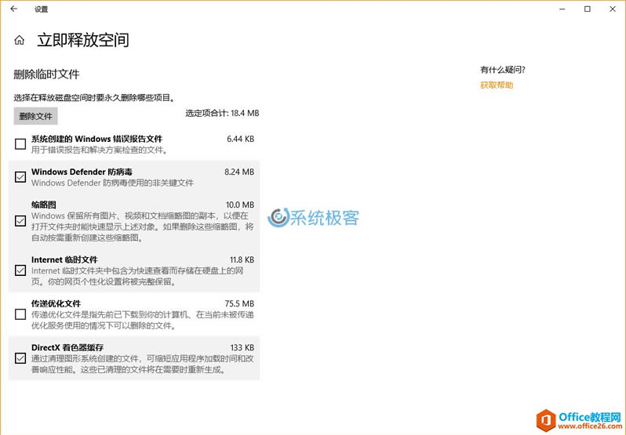Select the 传递优化文件 title
626x435 pixels.
pos(56,303)
